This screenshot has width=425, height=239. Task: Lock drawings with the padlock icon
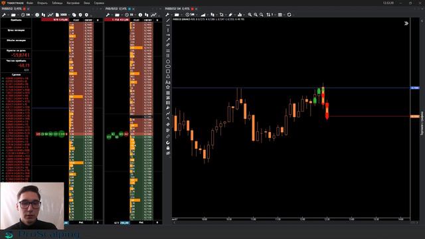click(x=168, y=148)
